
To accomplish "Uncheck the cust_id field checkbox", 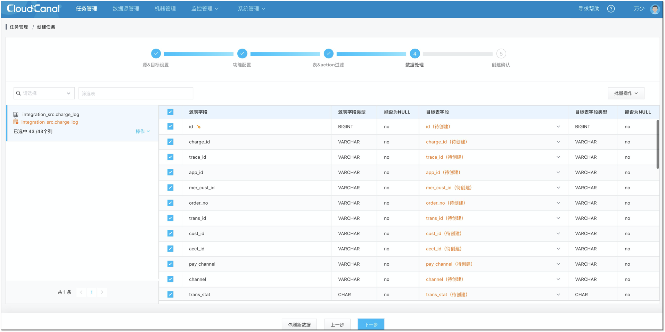I will 170,233.
